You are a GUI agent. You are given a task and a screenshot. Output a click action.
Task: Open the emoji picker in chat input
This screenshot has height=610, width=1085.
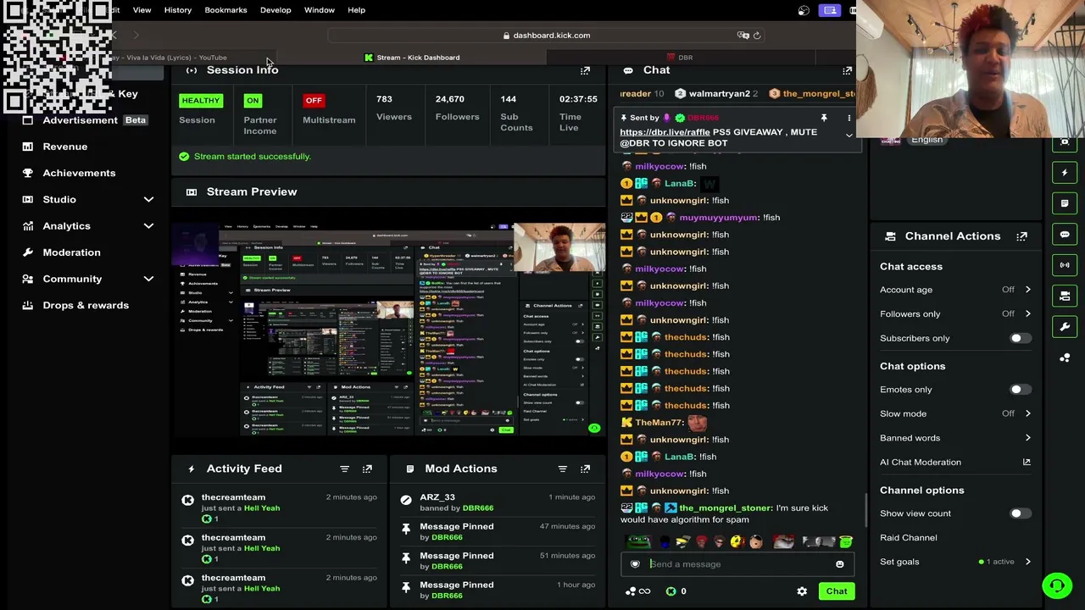pyautogui.click(x=839, y=564)
